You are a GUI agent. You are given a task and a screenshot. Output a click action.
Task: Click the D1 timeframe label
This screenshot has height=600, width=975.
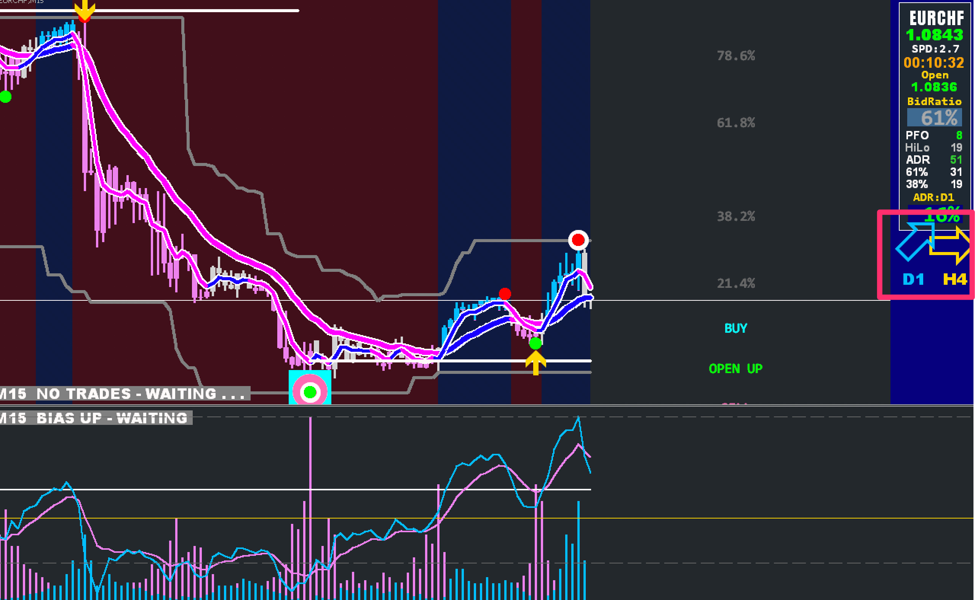click(x=913, y=279)
